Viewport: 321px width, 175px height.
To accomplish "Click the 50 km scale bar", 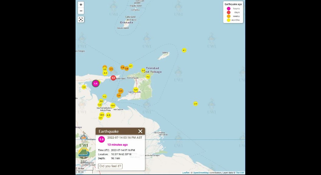I will tap(82, 168).
